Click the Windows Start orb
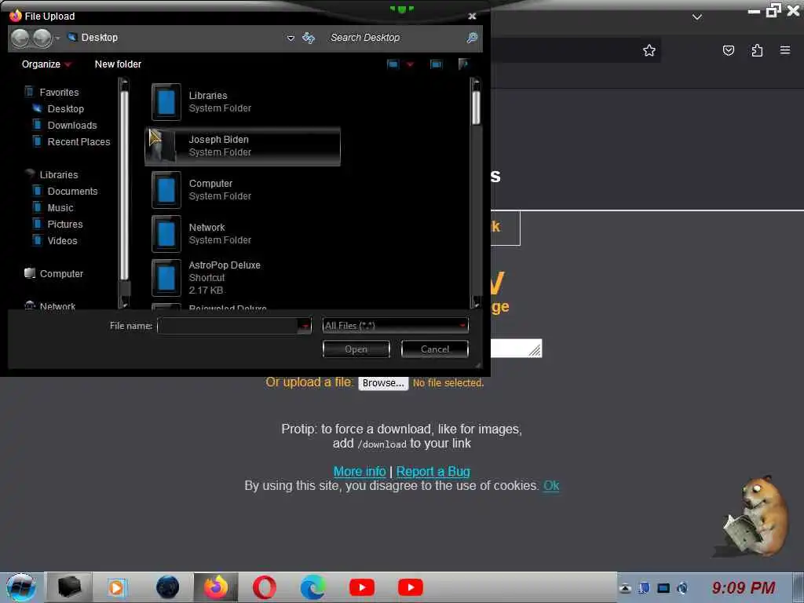 pos(21,587)
